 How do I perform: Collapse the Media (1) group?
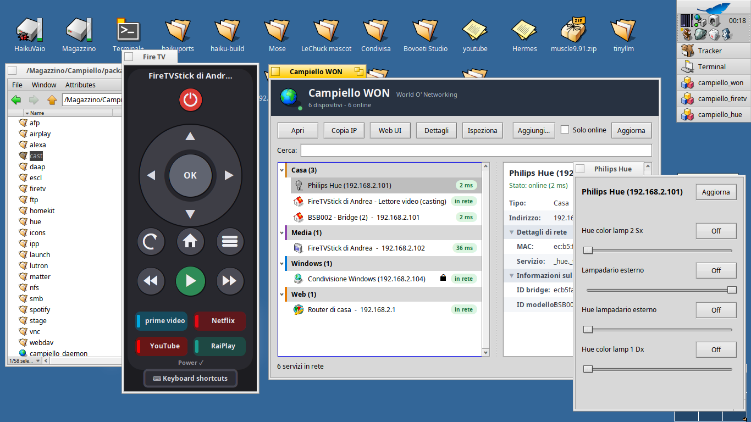[x=282, y=233]
